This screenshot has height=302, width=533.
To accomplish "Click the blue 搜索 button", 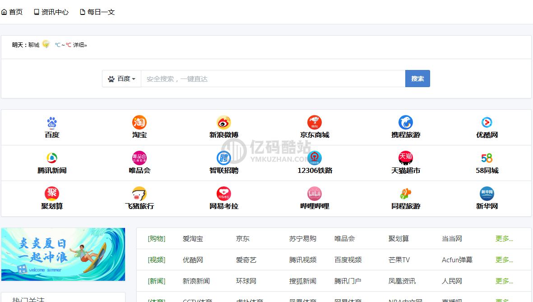I will pyautogui.click(x=417, y=79).
